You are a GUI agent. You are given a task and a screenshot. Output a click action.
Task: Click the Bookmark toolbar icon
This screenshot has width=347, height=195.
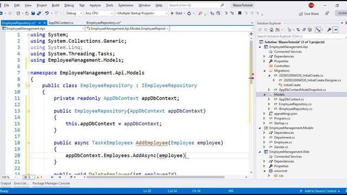tap(240, 13)
